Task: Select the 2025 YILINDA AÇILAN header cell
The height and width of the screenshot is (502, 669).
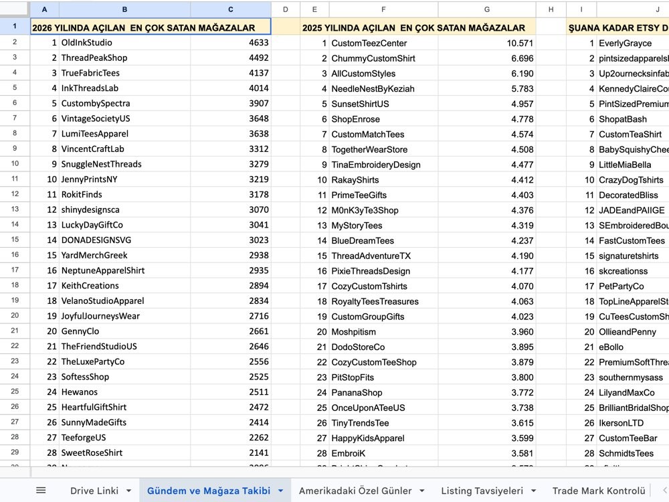Action: point(418,27)
